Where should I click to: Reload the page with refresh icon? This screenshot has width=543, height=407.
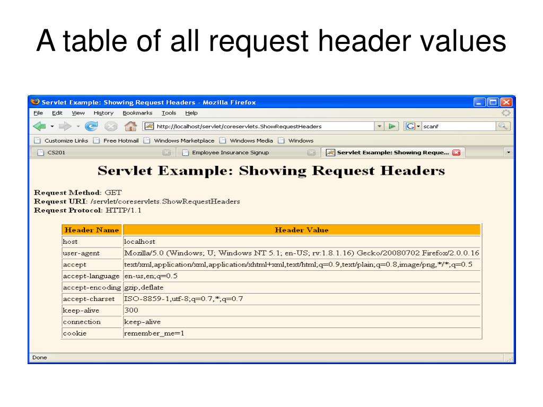point(91,126)
